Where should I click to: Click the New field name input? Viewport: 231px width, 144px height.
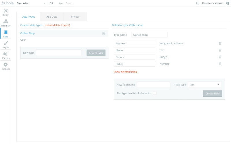click(153, 85)
